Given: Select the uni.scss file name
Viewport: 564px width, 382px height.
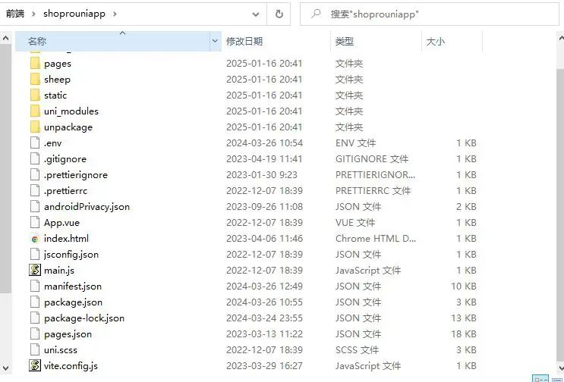Looking at the screenshot, I should click(61, 349).
